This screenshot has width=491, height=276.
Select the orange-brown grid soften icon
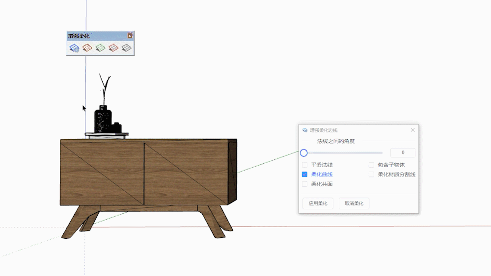point(87,48)
